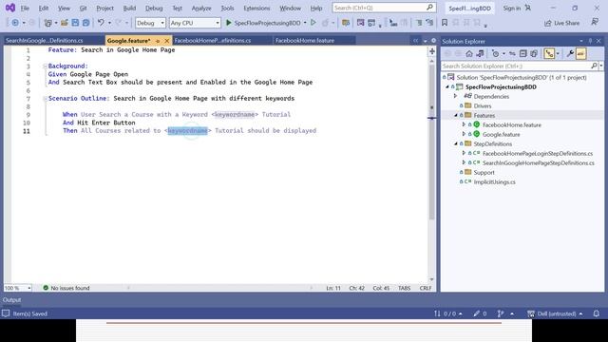Toggle Preview Selected Items highlighted button

580,54
